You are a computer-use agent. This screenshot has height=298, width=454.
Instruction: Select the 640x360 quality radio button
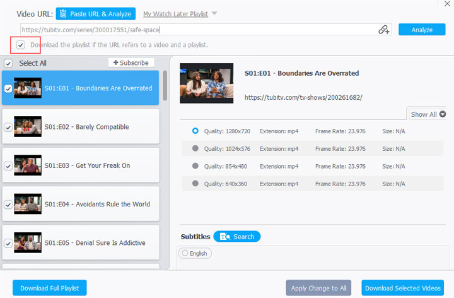195,184
